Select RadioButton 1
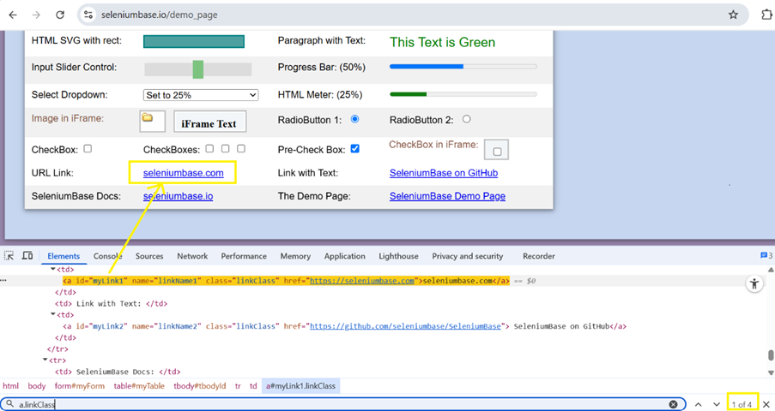The height and width of the screenshot is (411, 775). [354, 119]
